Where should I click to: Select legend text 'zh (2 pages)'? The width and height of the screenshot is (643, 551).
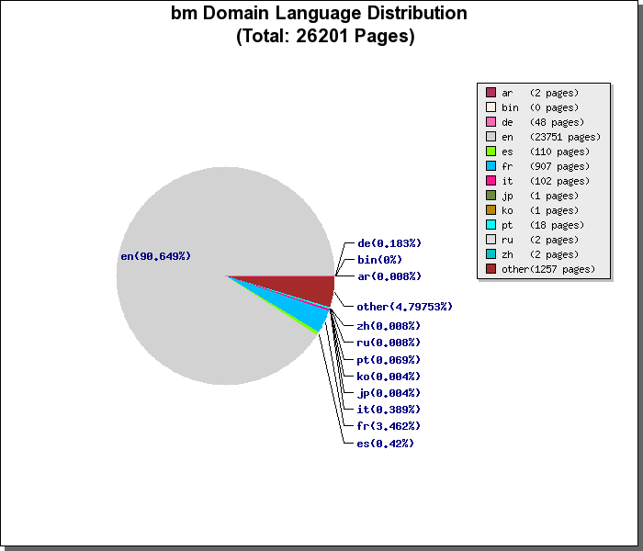point(540,255)
